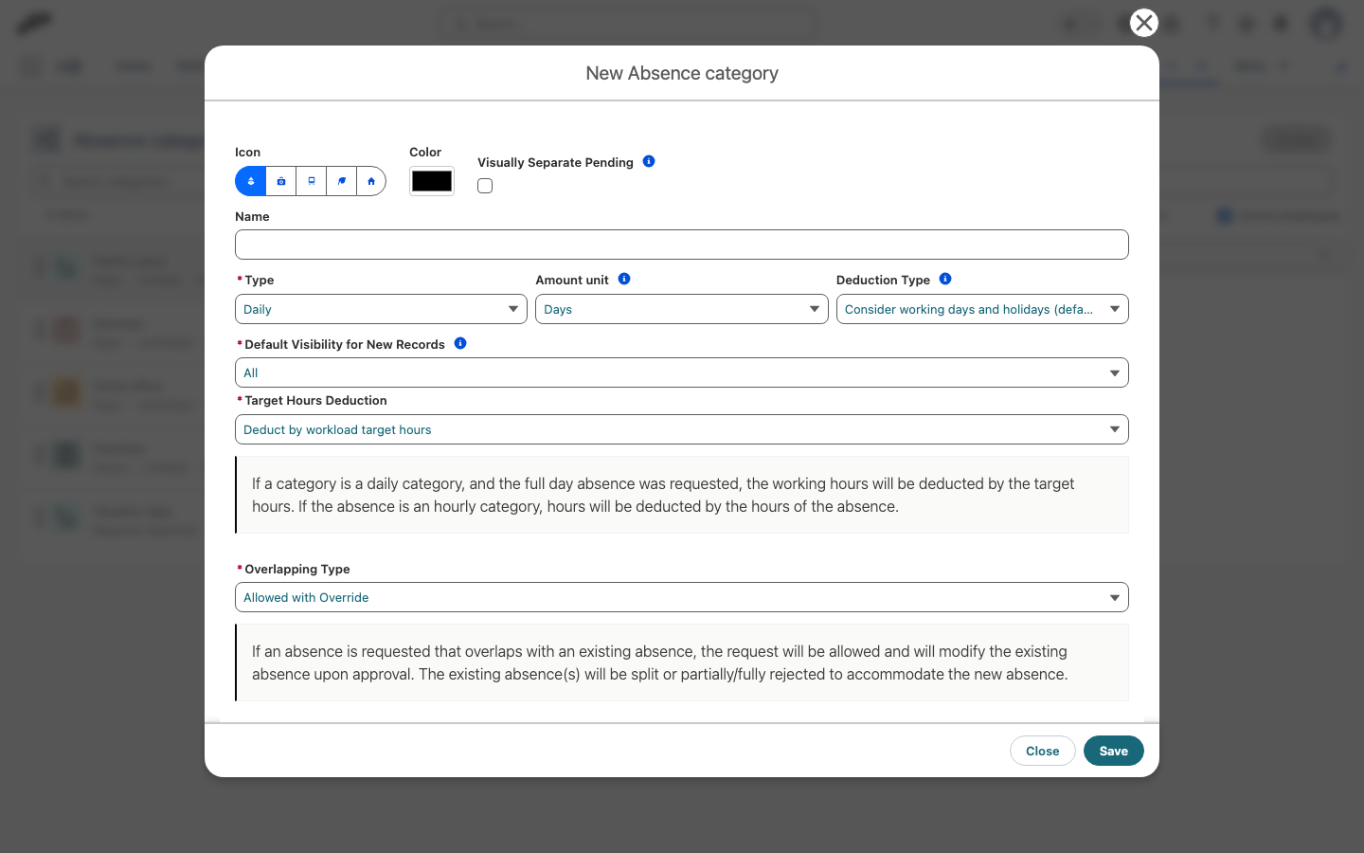Open the black Color swatch picker

[x=432, y=181]
